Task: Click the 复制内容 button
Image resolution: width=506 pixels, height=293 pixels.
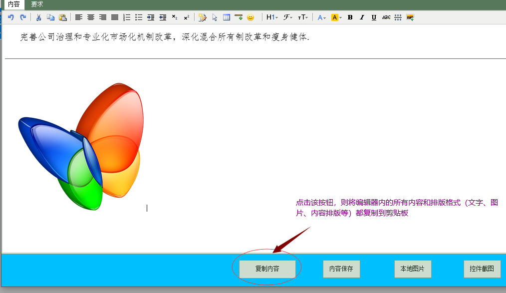Action: (267, 269)
